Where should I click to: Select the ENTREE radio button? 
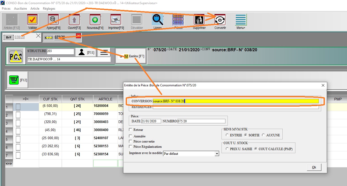coord(227,135)
